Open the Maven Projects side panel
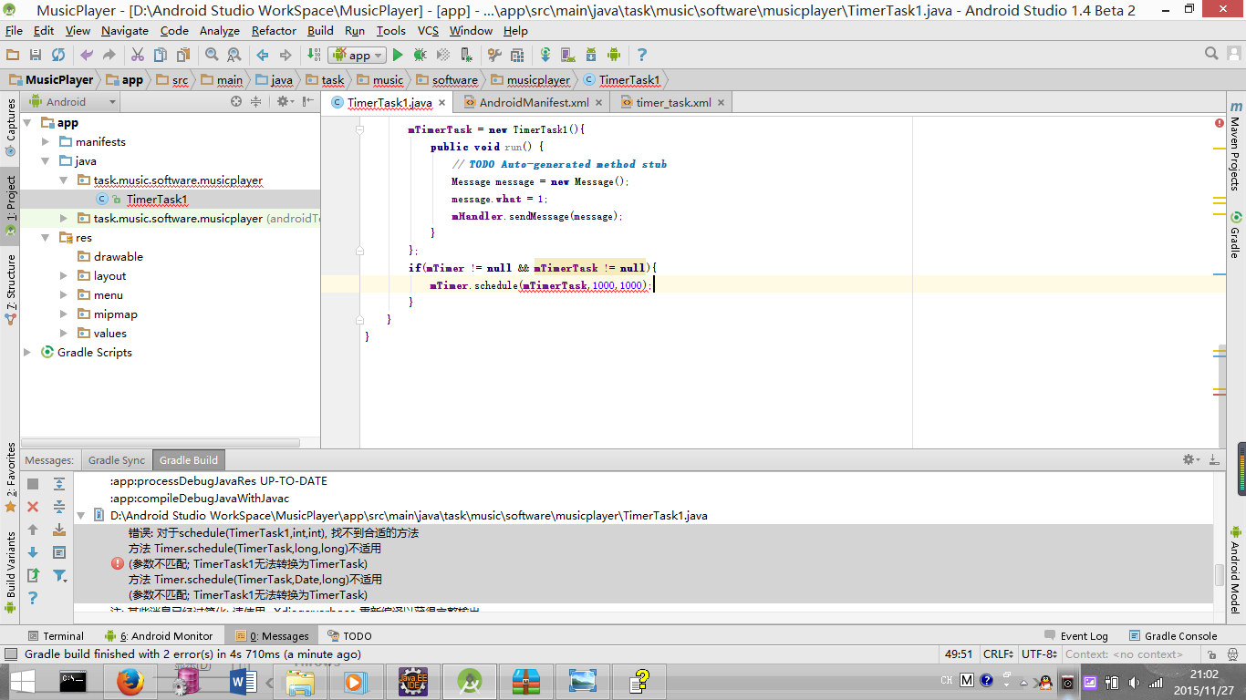 click(x=1236, y=146)
